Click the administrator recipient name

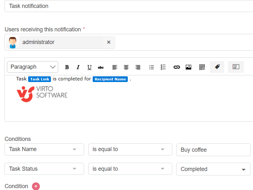coord(38,42)
